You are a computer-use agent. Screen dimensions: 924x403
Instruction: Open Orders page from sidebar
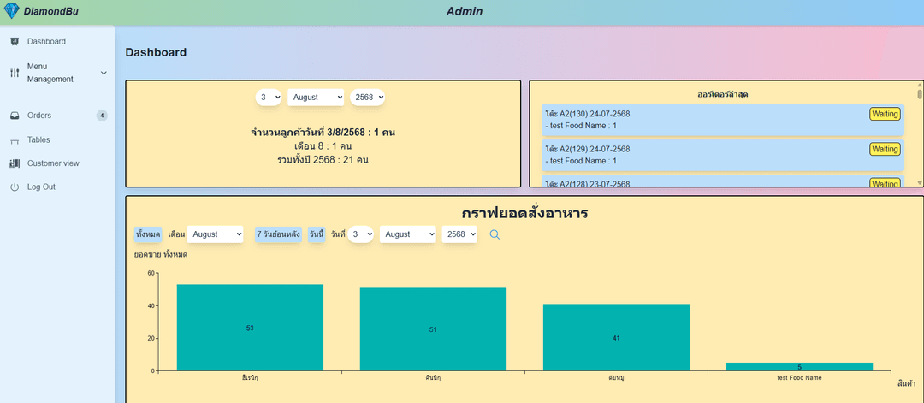click(39, 116)
